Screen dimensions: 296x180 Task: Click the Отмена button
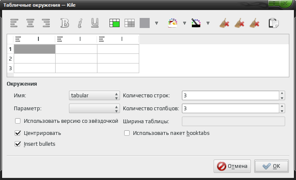coord(232,166)
